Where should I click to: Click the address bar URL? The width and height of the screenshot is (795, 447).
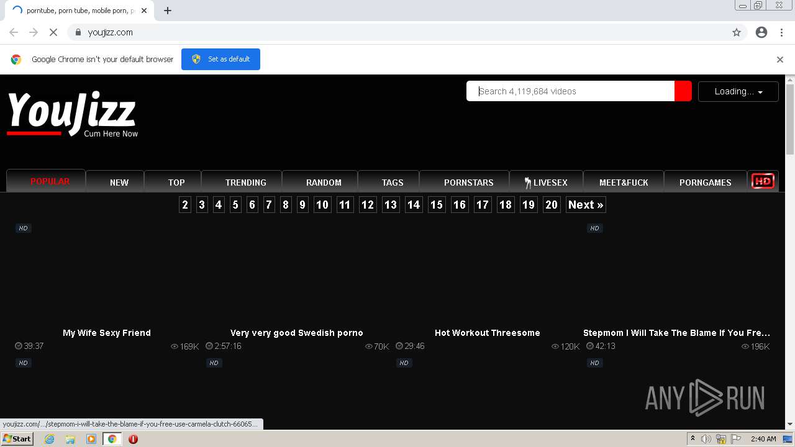[111, 32]
